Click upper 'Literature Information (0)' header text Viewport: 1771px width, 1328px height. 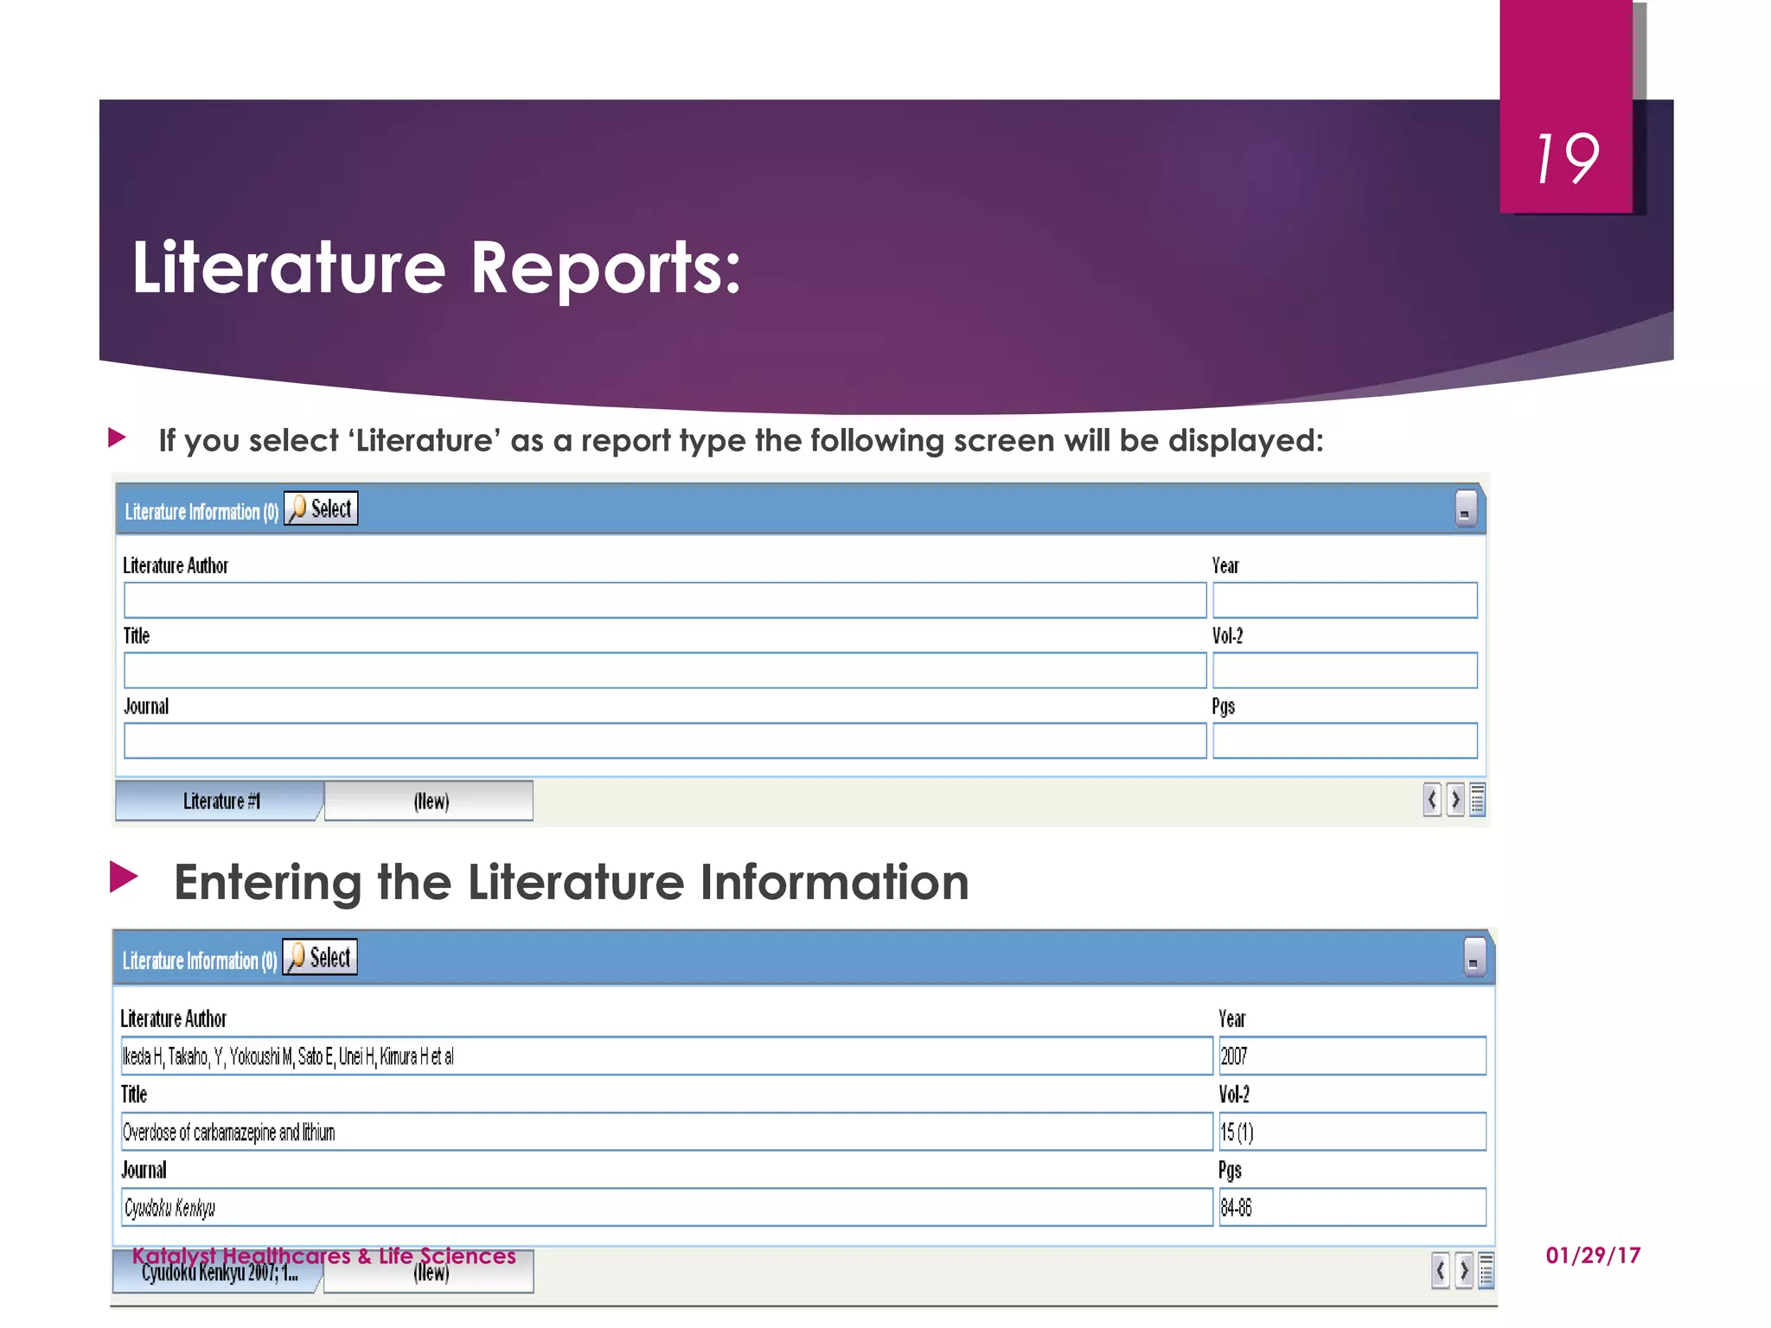[201, 512]
